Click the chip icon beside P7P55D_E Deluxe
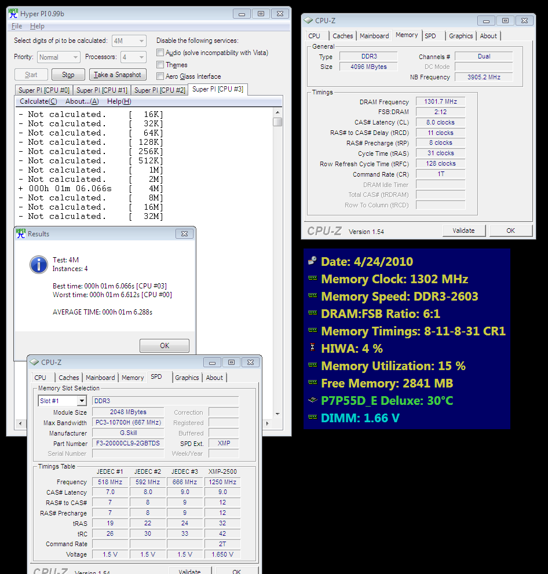The image size is (548, 574). [x=312, y=400]
